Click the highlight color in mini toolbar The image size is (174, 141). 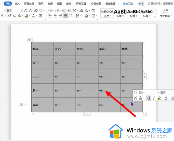pos(159,98)
